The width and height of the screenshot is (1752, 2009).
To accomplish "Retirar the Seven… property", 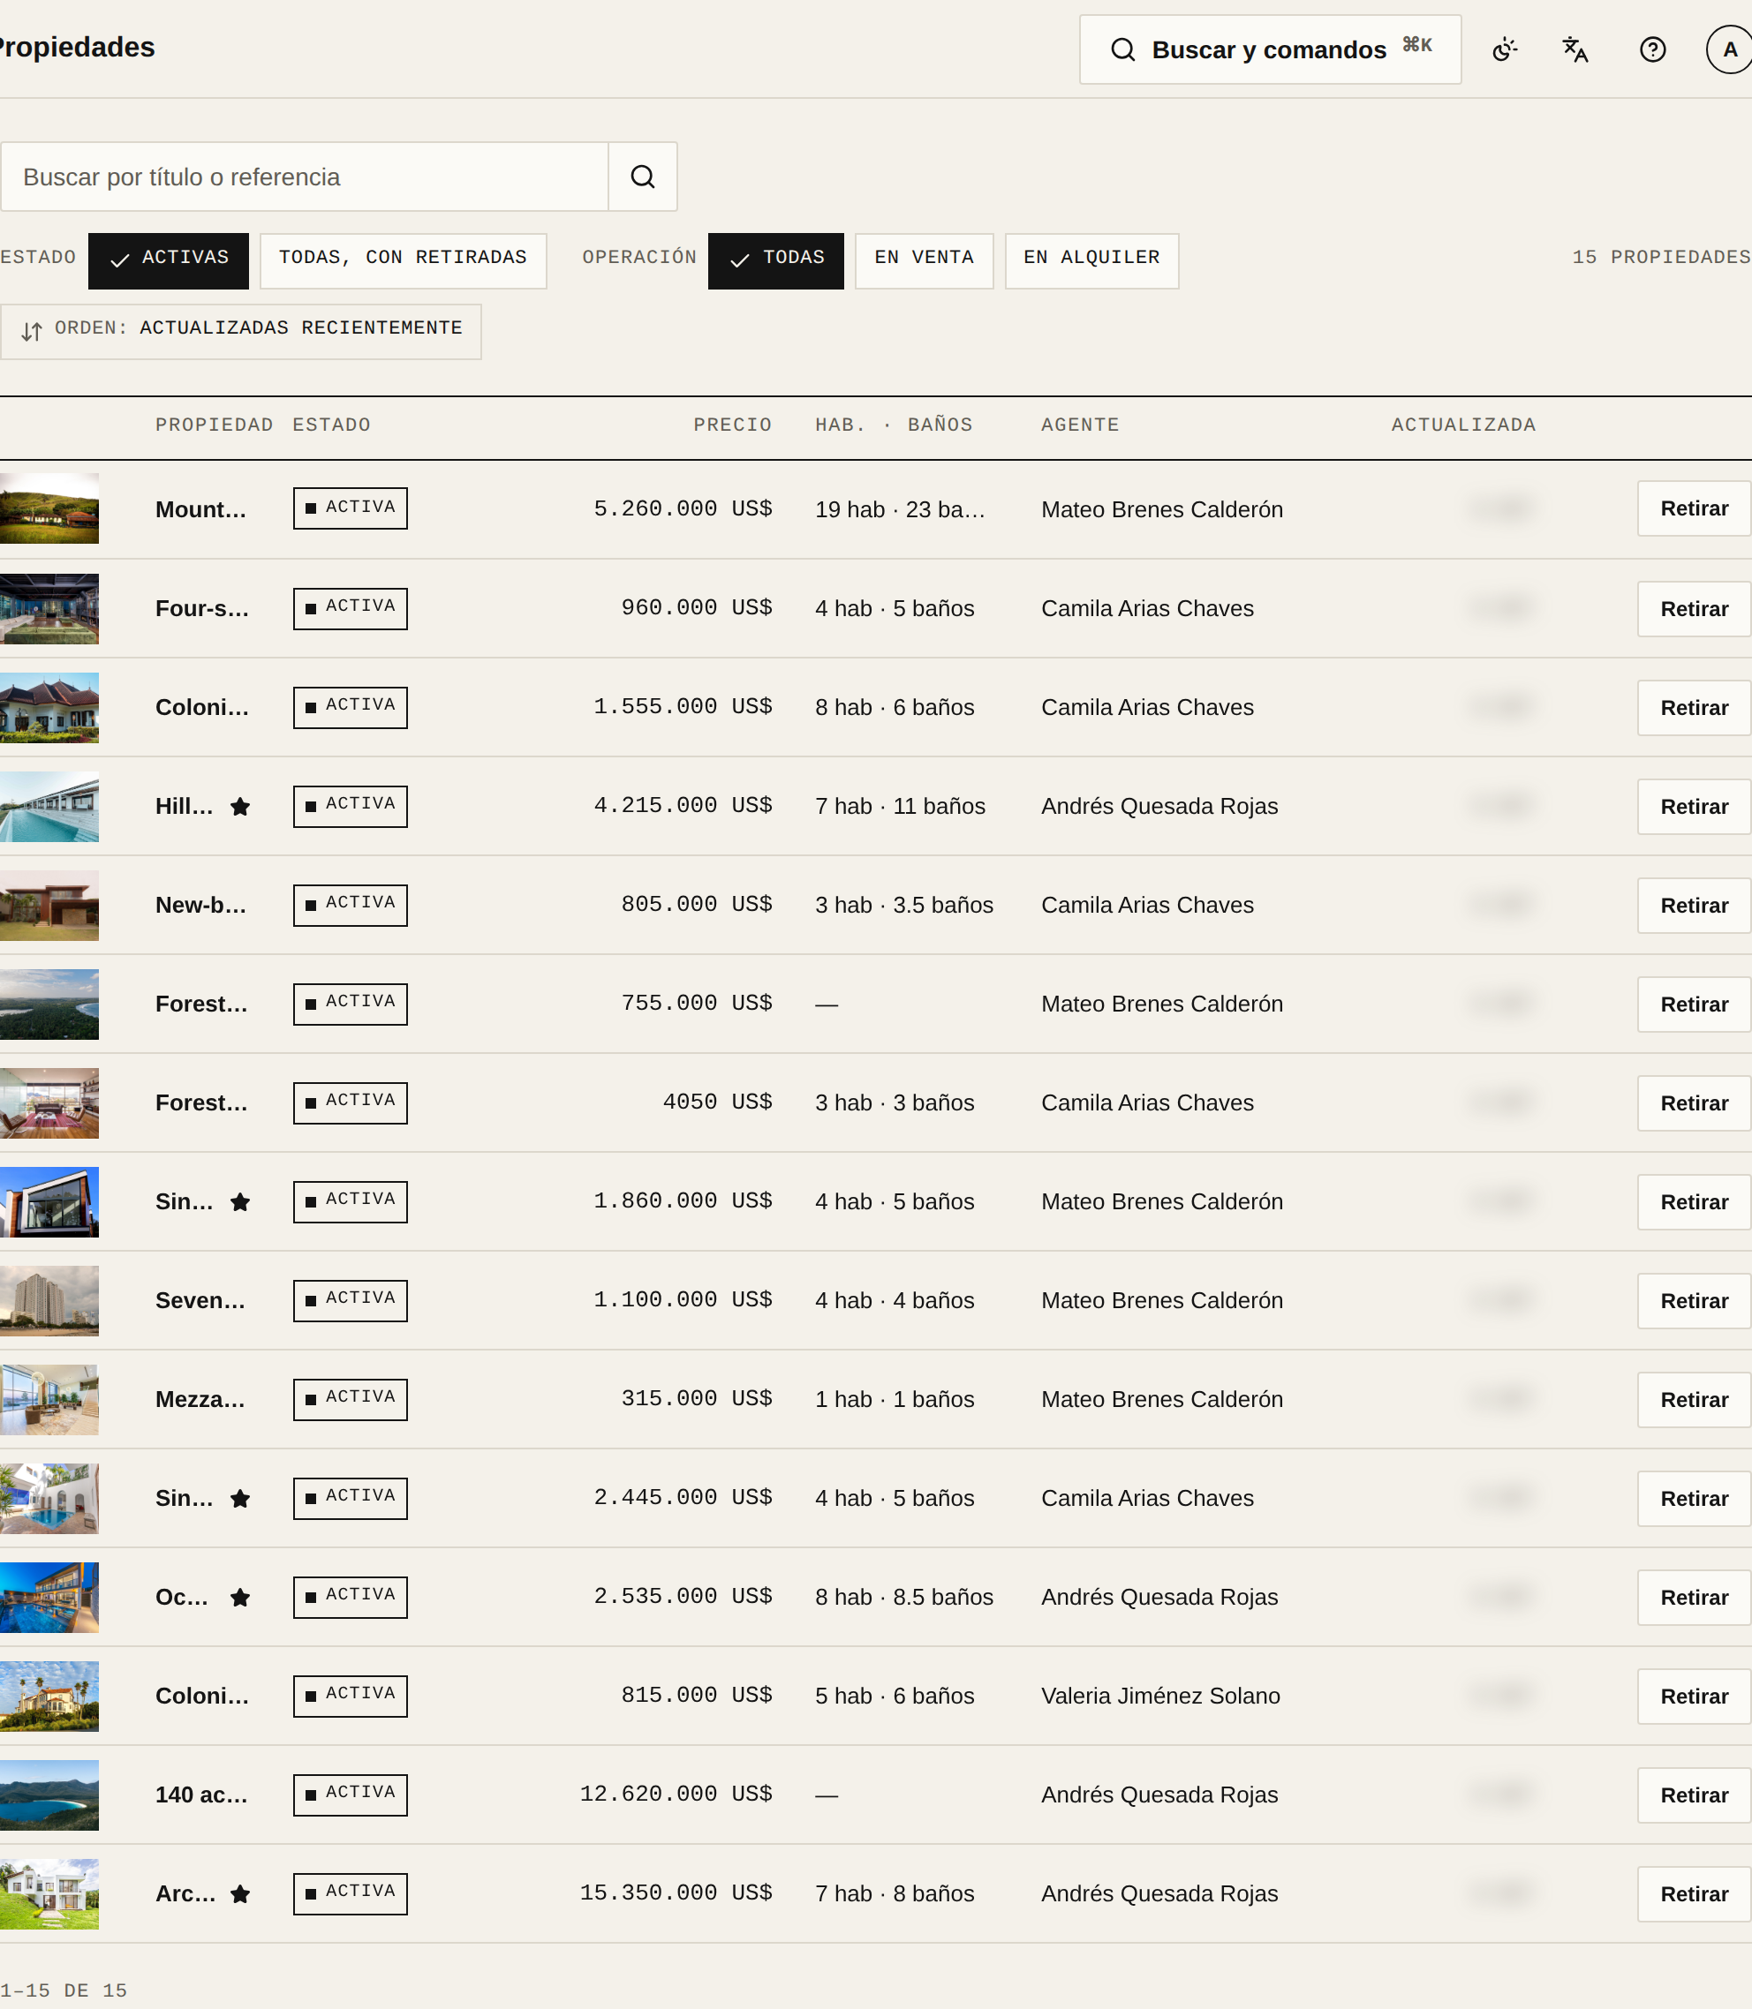I will coord(1694,1300).
